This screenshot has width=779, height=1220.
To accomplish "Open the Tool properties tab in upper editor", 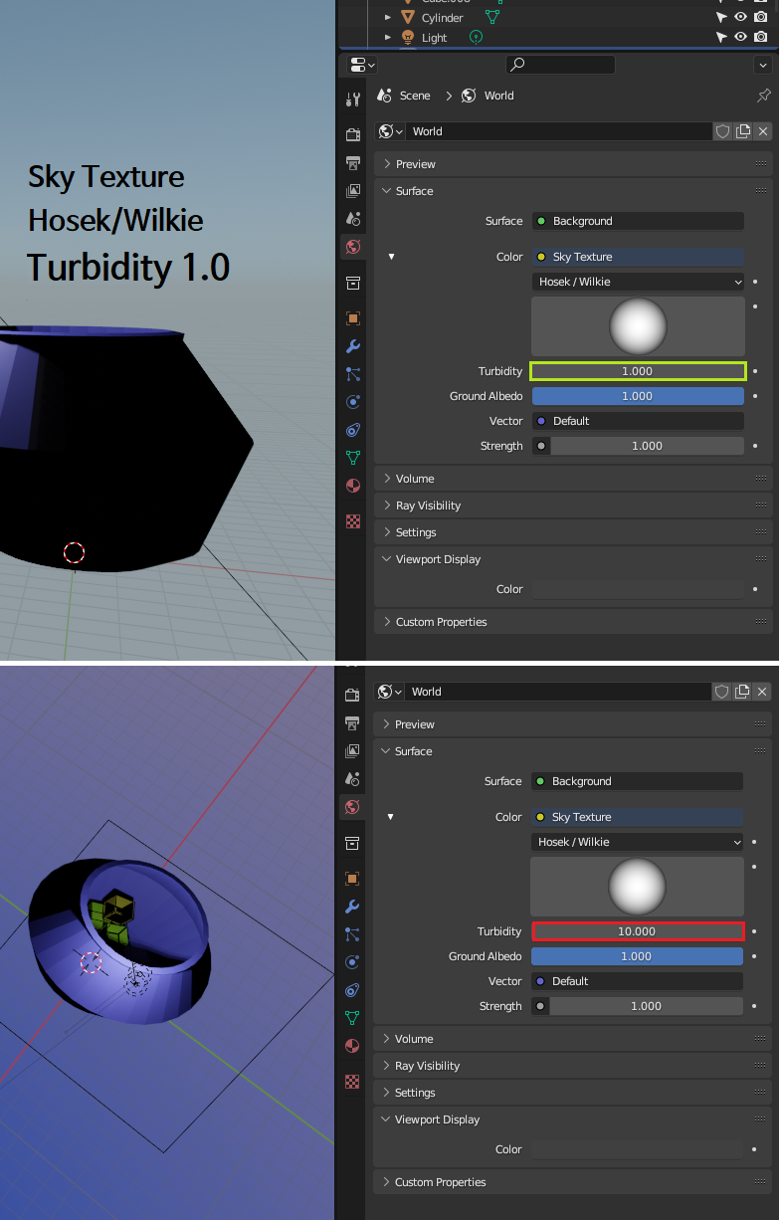I will [353, 100].
